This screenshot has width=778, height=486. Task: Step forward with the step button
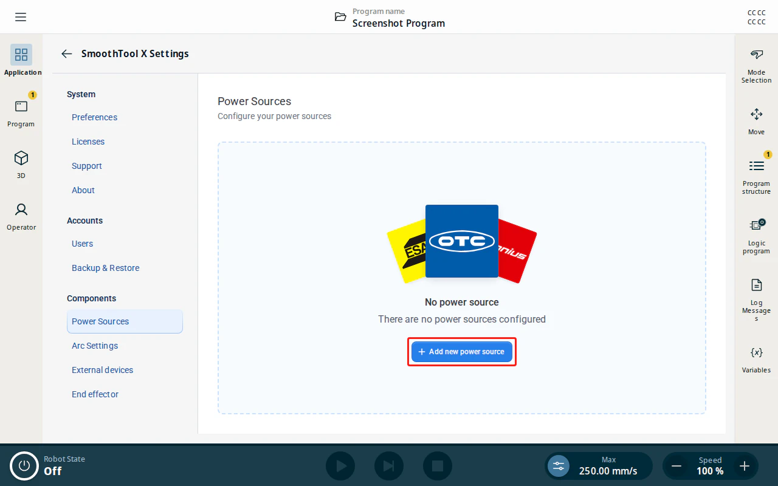tap(389, 466)
